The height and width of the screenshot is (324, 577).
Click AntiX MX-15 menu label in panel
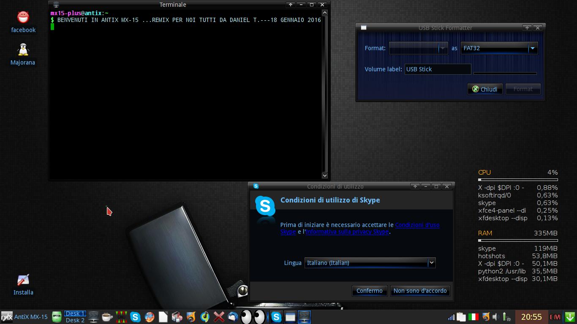tap(31, 317)
